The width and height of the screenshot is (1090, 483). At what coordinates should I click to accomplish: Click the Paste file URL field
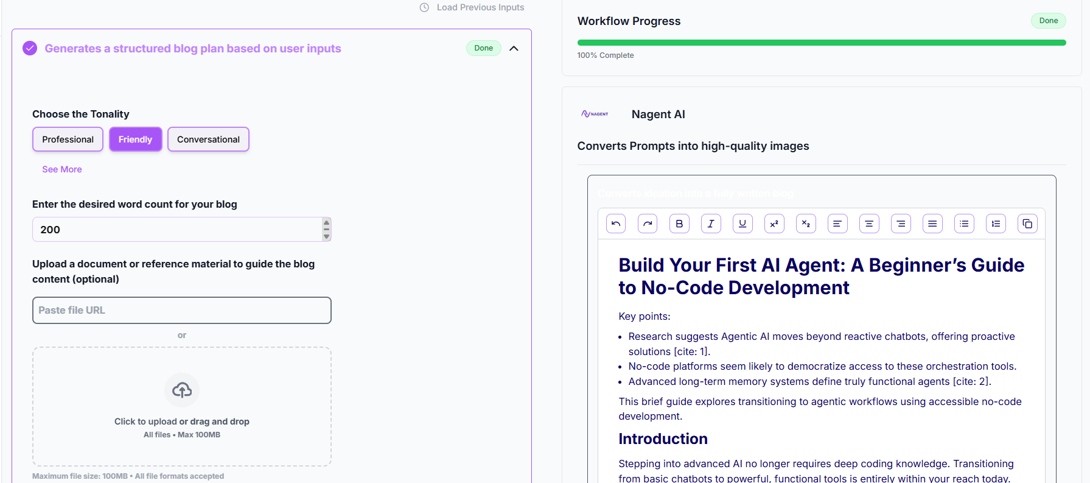pyautogui.click(x=182, y=310)
